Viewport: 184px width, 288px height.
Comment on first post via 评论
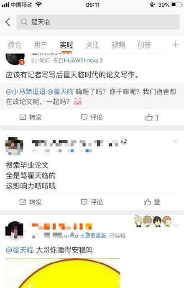[92, 117]
